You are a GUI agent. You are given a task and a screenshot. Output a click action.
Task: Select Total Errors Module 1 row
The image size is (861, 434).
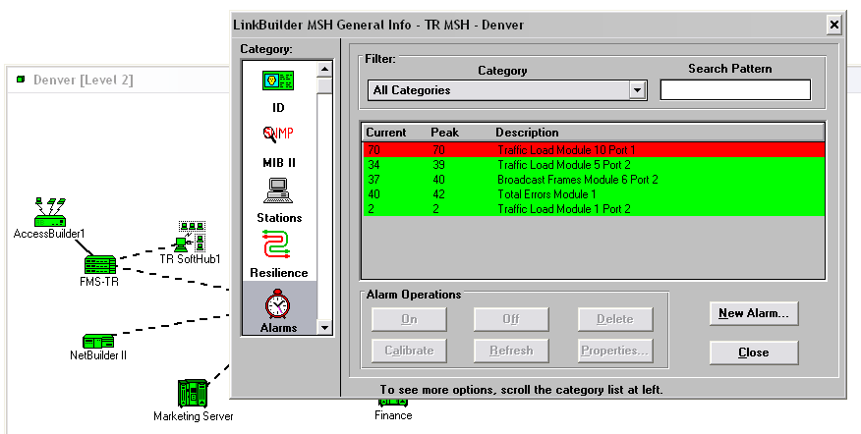pyautogui.click(x=594, y=194)
